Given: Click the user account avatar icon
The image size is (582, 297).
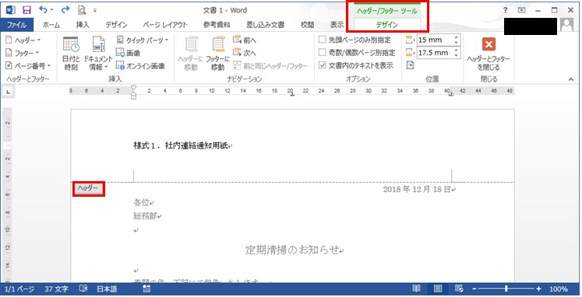Looking at the screenshot, I should (x=566, y=25).
